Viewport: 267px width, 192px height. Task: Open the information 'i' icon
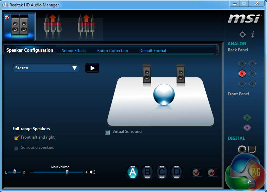[x=253, y=34]
